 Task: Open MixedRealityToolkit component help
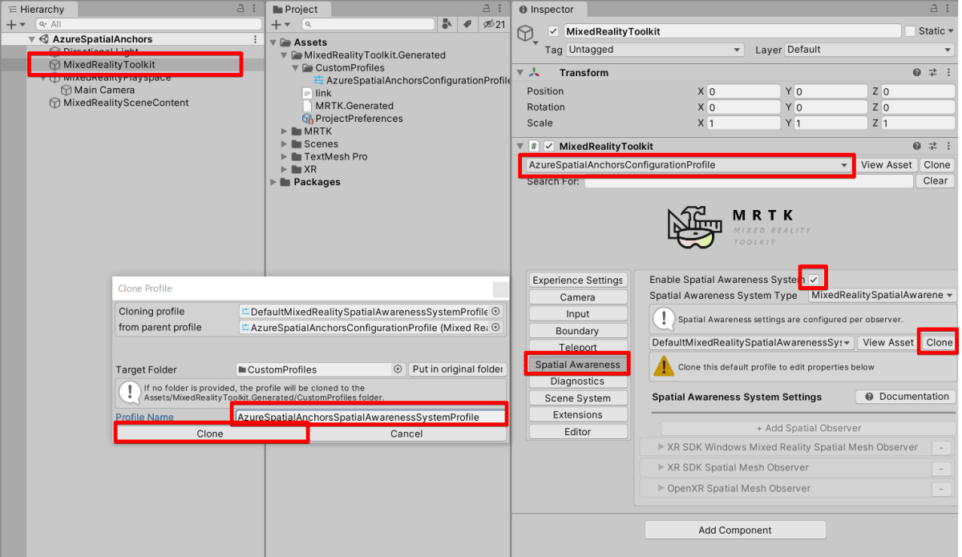917,147
